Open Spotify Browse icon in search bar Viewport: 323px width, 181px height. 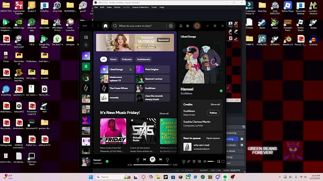(170, 26)
